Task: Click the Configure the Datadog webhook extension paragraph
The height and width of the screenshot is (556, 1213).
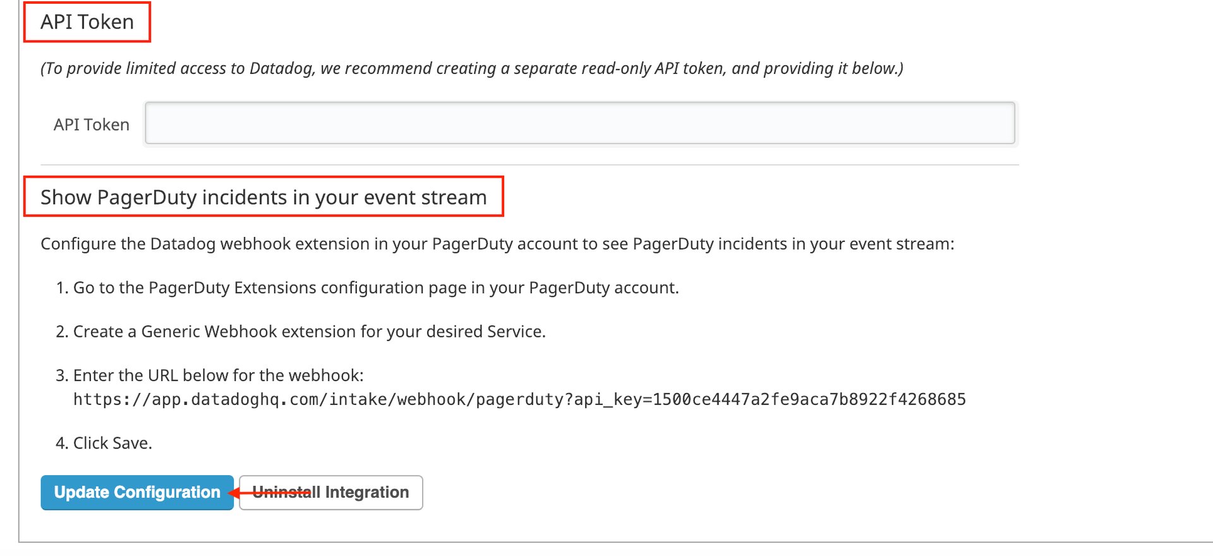Action: click(497, 244)
